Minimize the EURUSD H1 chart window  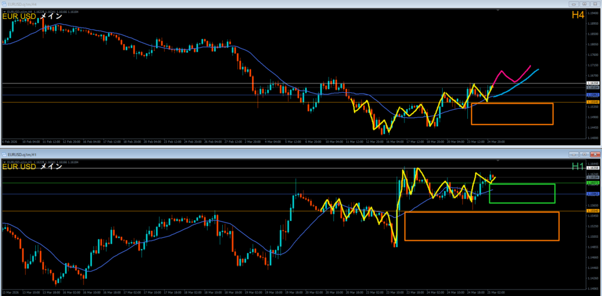(575, 154)
